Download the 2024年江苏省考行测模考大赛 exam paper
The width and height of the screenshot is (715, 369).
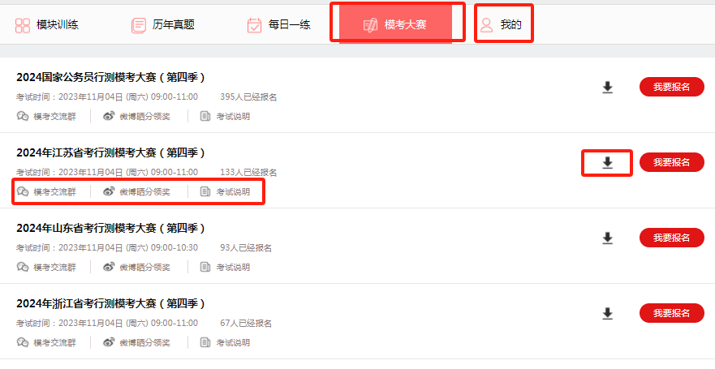coord(607,163)
